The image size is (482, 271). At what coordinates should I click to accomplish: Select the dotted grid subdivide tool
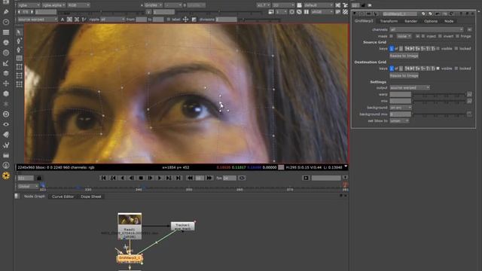(19, 84)
